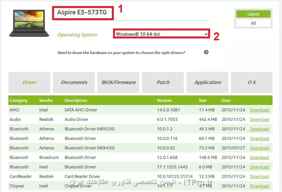Switch to the Documents tab
This screenshot has width=282, height=192.
pyautogui.click(x=74, y=82)
